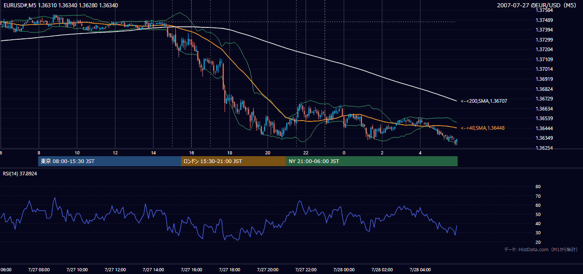The height and width of the screenshot is (274, 583).
Task: Click the 7/27 08:00 time axis label
Action: point(39,269)
